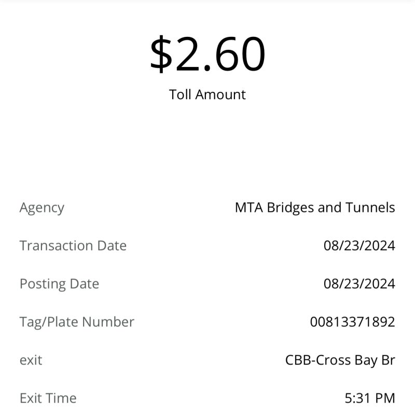
Task: Select the Transaction Date value 08/23/2024
Action: click(x=359, y=245)
